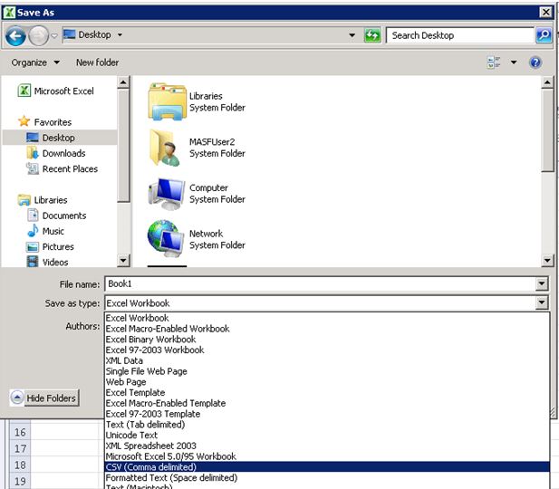
Task: Refresh the Desktop folder view
Action: click(x=372, y=35)
